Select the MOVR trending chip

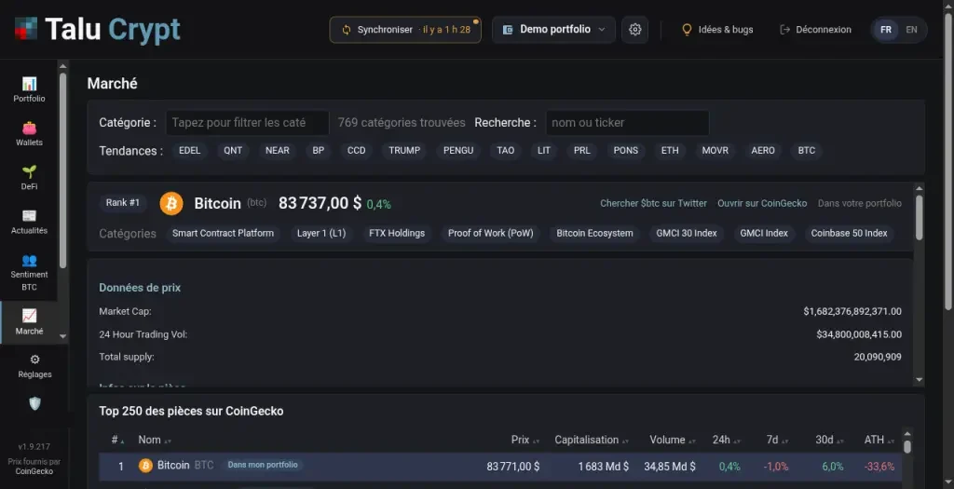(715, 150)
